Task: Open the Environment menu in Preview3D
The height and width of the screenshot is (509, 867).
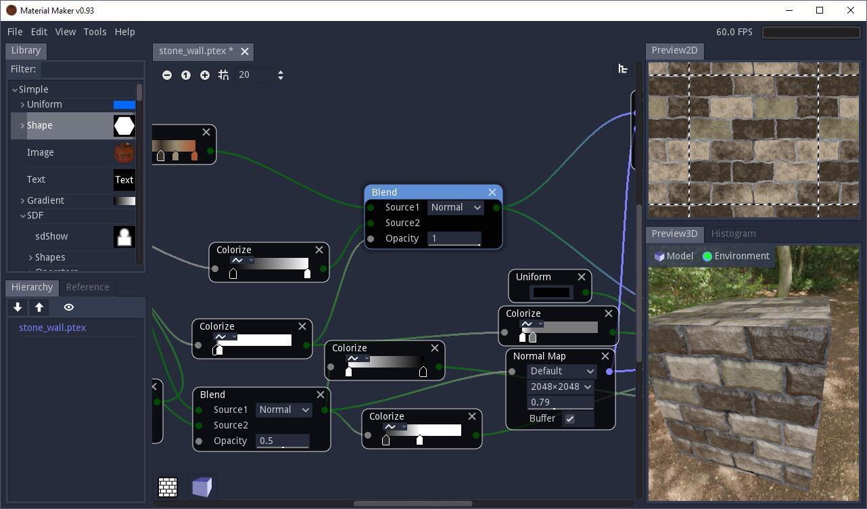Action: click(736, 256)
